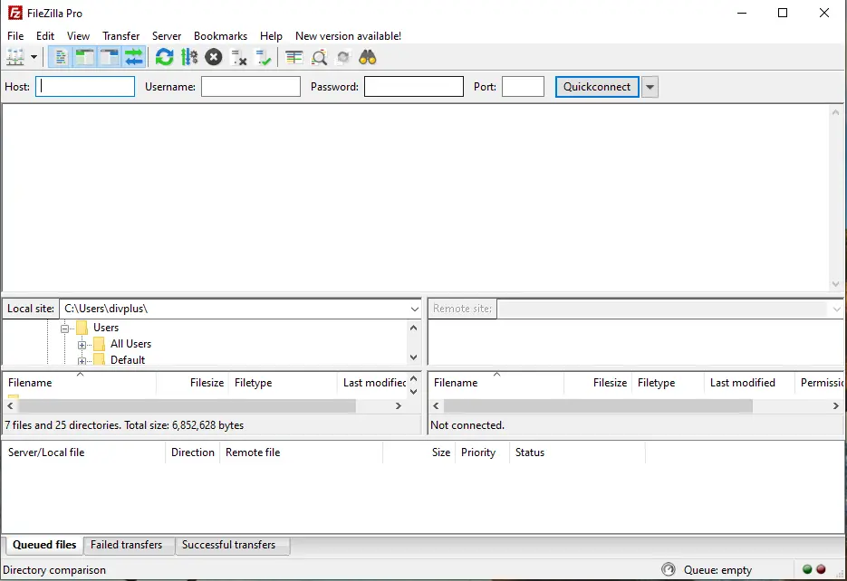Open the Site Manager
The image size is (847, 581).
[x=15, y=57]
